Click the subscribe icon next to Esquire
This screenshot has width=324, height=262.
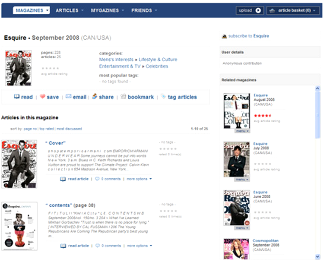pos(224,36)
